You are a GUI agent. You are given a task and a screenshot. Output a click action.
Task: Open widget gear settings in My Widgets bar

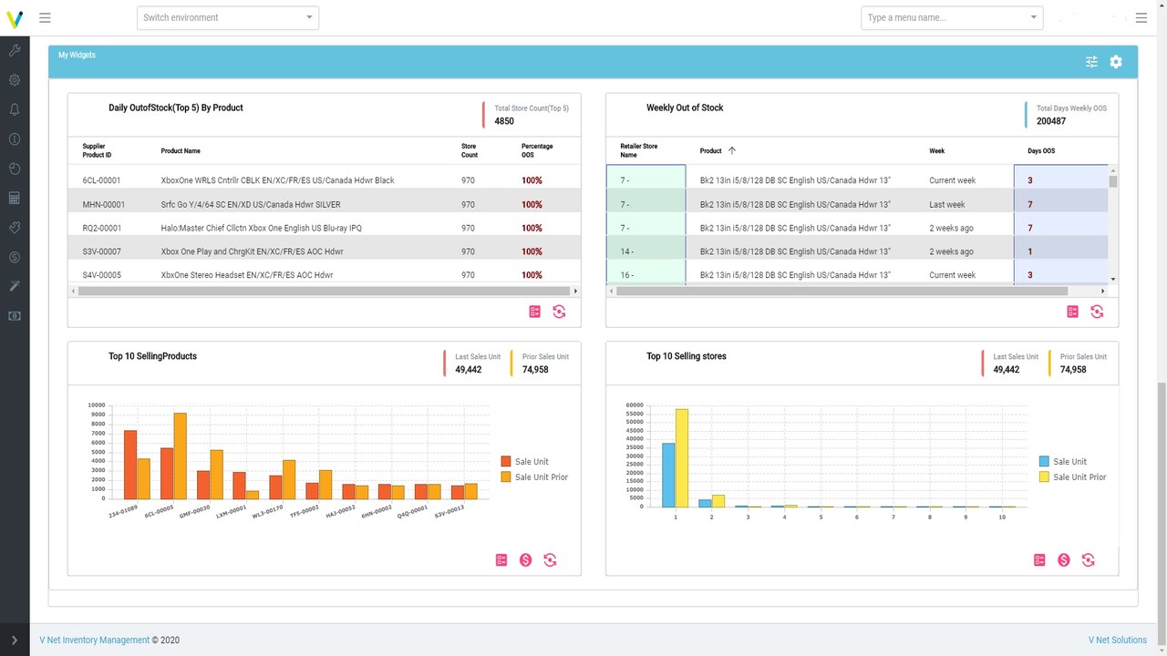point(1116,62)
